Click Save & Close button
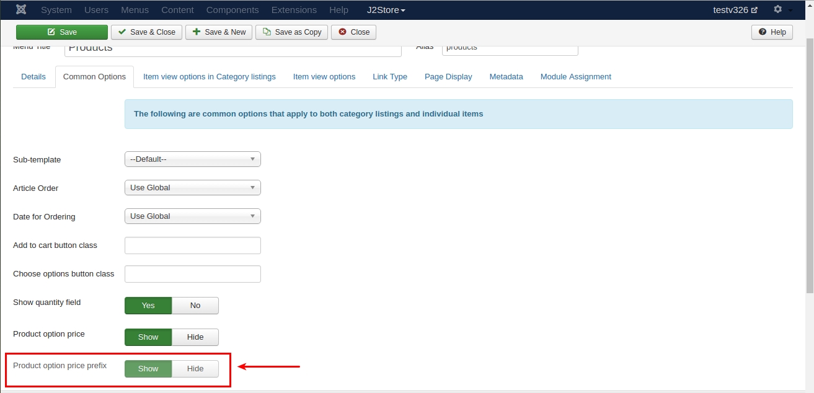814x393 pixels. tap(146, 32)
